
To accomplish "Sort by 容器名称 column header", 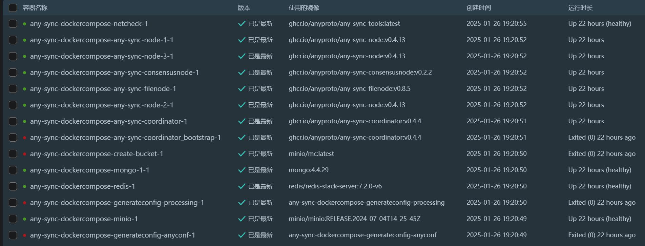I will 35,8.
